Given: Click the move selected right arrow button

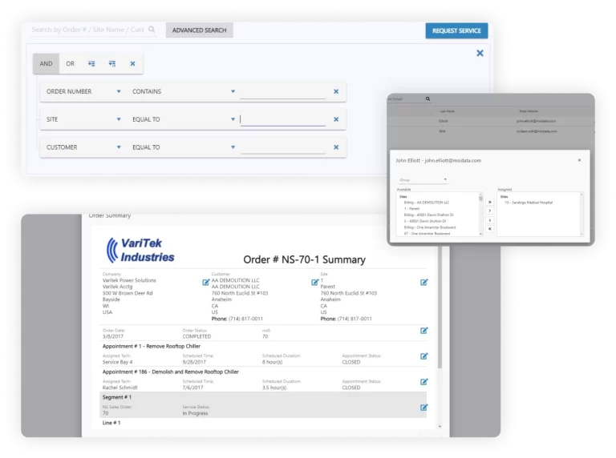Looking at the screenshot, I should click(489, 211).
